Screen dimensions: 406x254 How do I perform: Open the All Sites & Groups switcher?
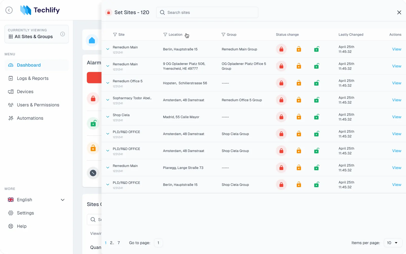tap(37, 34)
